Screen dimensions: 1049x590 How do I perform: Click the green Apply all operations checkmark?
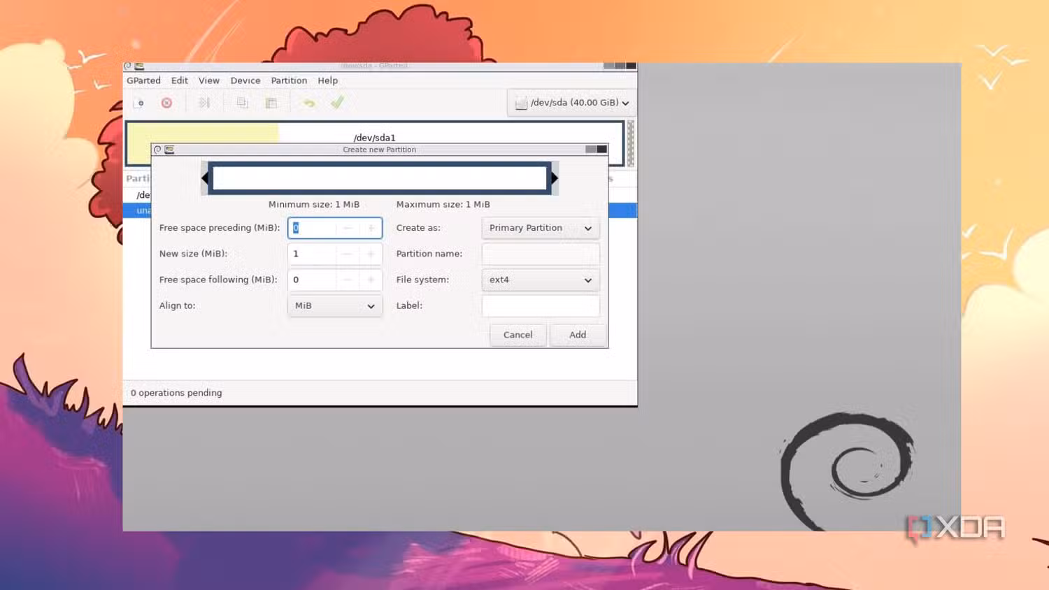(x=337, y=103)
